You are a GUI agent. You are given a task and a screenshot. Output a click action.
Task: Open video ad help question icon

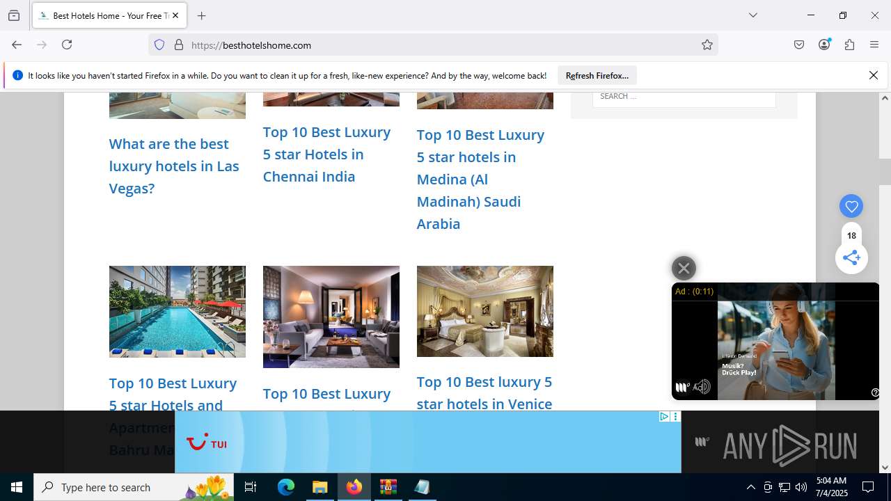(875, 392)
